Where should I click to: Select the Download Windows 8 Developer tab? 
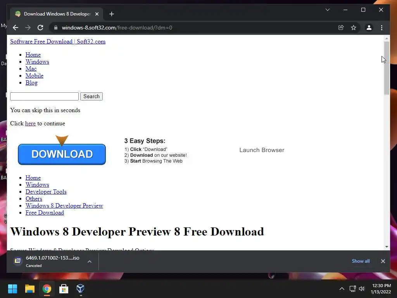pyautogui.click(x=57, y=14)
